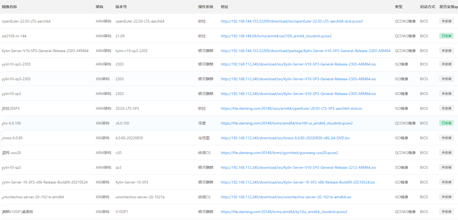The width and height of the screenshot is (458, 220).
Task: Open the 192.168.144.153 download/package Kylin-Server link
Action: pos(306,51)
